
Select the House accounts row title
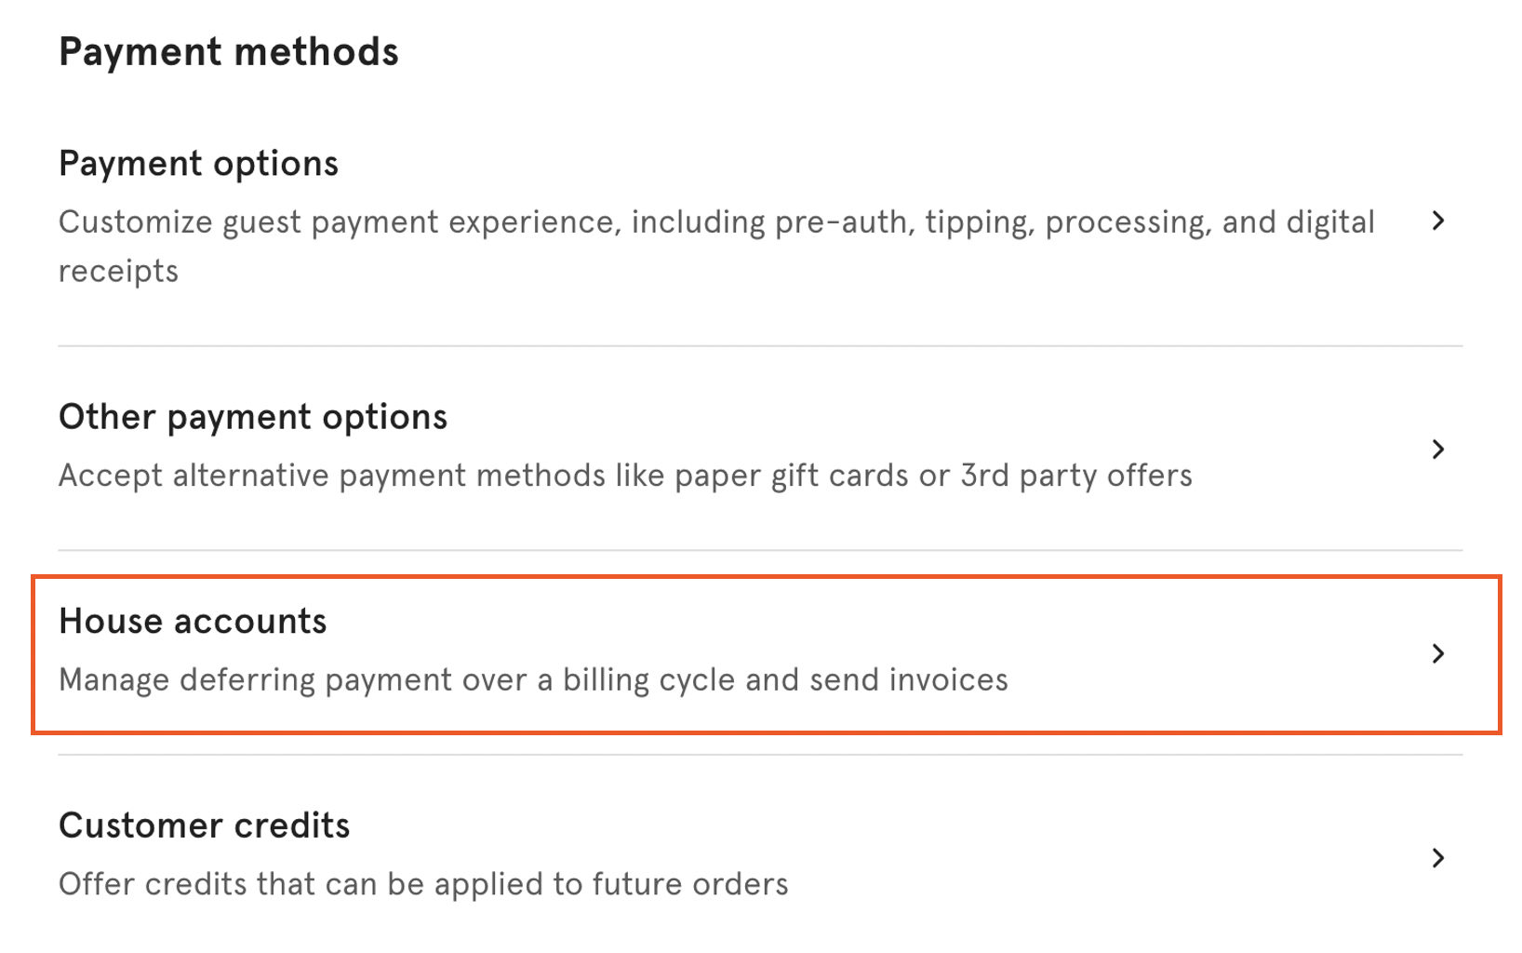click(x=193, y=621)
